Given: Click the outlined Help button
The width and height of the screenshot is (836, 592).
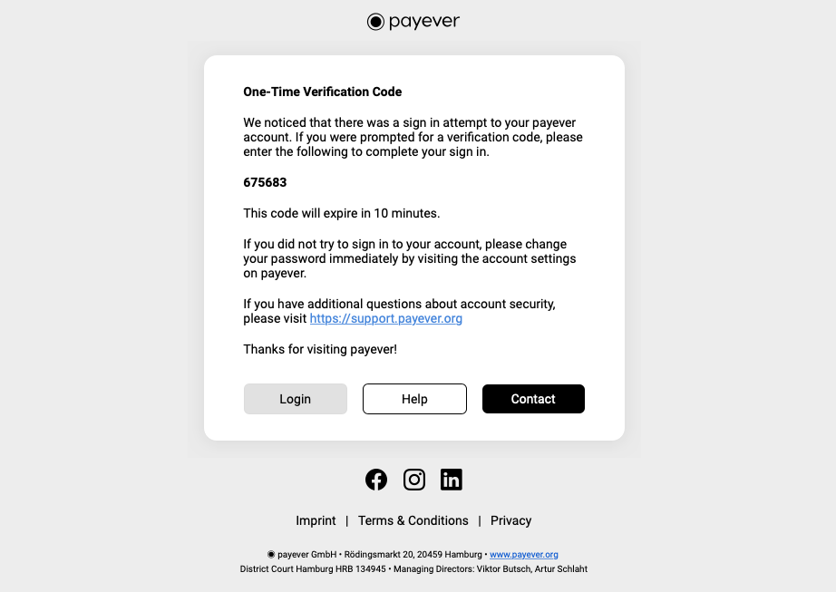Looking at the screenshot, I should 414,399.
